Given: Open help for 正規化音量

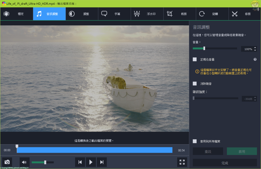Looking at the screenshot, I should [255, 59].
